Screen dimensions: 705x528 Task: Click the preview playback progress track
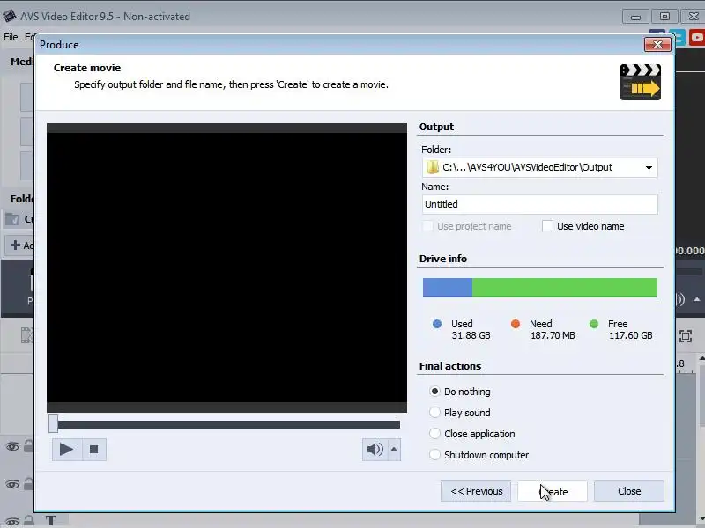point(228,425)
